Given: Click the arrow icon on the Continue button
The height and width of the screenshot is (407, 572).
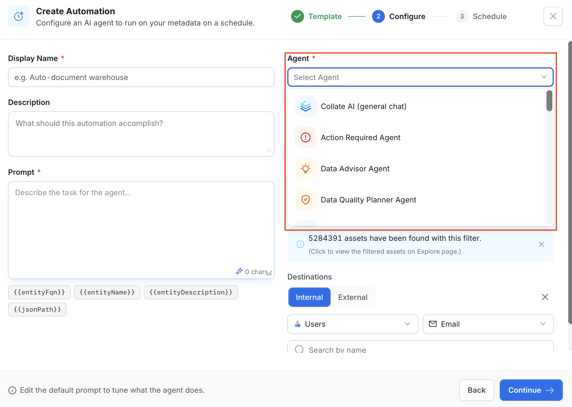Looking at the screenshot, I should [550, 390].
